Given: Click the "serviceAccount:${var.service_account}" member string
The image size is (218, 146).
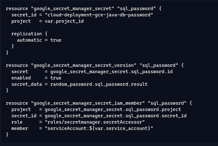Looking at the screenshot, I should pyautogui.click(x=99, y=128).
